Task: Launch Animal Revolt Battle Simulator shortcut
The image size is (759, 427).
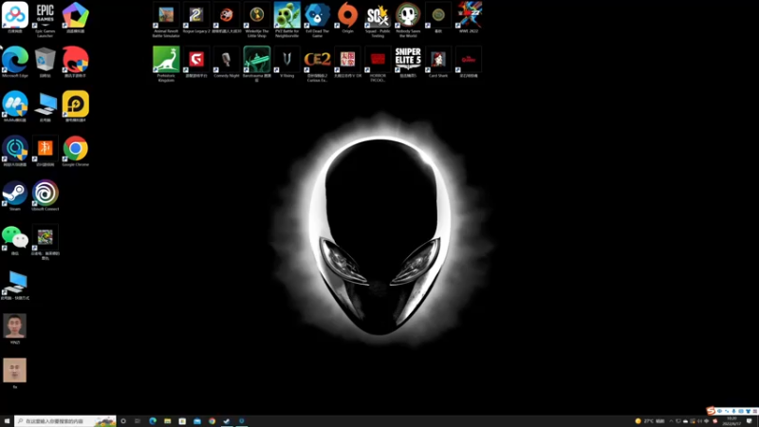Action: coord(166,19)
